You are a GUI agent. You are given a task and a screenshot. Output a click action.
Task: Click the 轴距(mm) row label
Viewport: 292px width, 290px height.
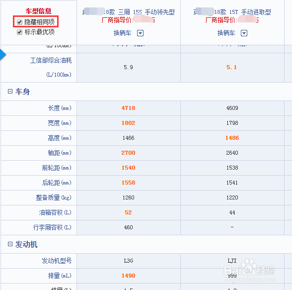point(60,153)
